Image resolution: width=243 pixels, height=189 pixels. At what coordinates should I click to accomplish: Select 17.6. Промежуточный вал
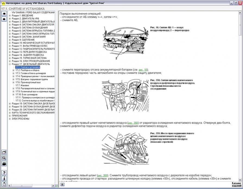(28, 82)
